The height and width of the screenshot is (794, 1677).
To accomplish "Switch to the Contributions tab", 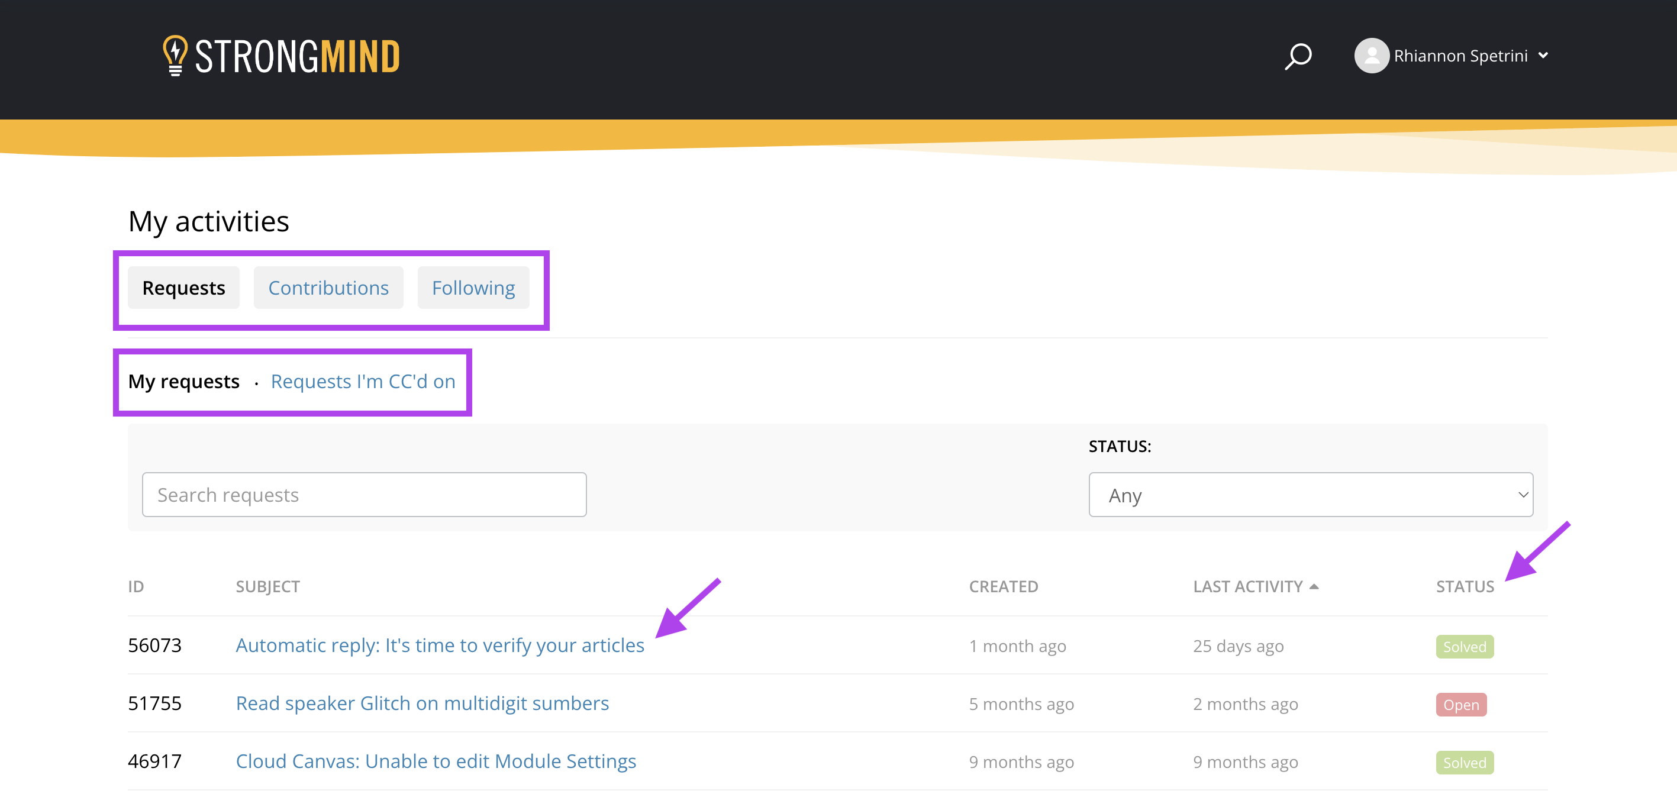I will (328, 288).
